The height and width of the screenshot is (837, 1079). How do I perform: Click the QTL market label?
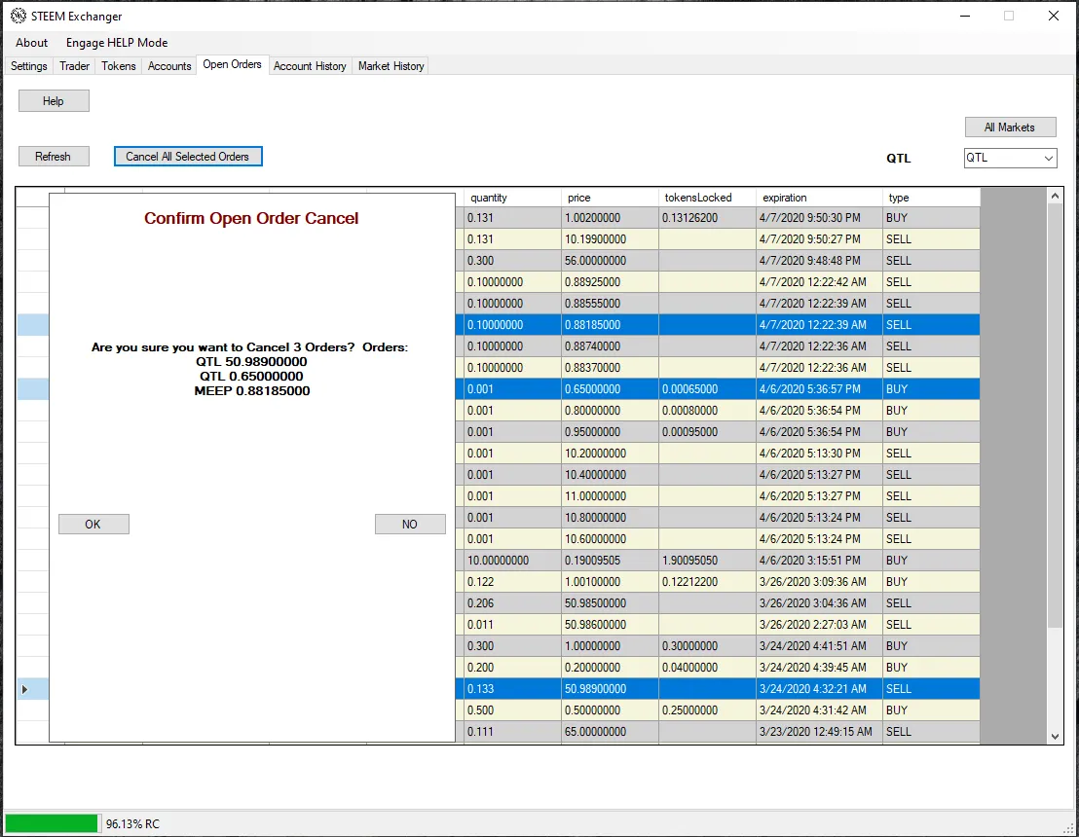898,159
